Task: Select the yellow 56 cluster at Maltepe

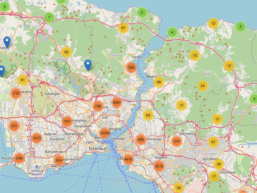Action: (x=179, y=188)
